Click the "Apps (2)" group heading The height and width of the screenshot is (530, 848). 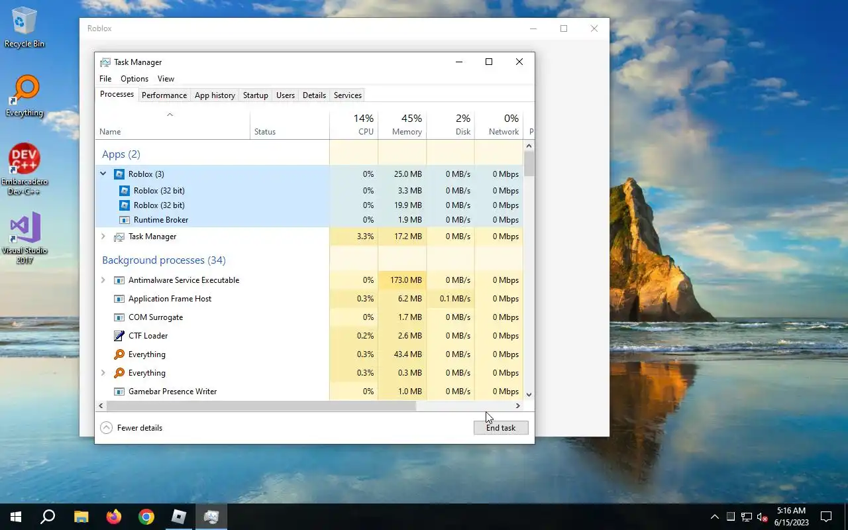coord(121,154)
